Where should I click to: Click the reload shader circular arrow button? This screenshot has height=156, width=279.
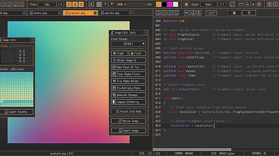click(249, 13)
